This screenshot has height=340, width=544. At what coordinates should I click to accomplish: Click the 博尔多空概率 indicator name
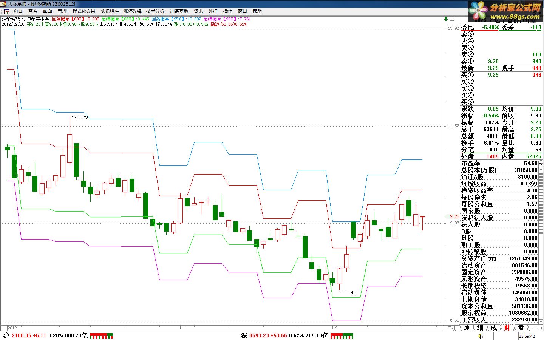point(36,19)
